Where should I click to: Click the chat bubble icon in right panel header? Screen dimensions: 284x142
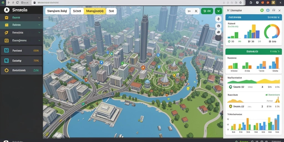pos(274,10)
